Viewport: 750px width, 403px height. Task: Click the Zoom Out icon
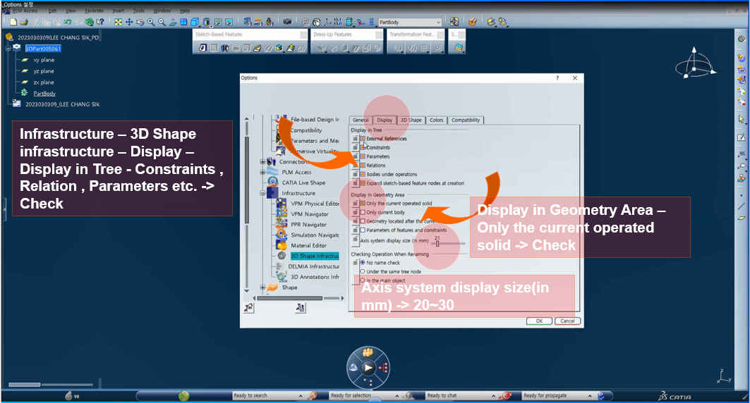pyautogui.click(x=162, y=22)
